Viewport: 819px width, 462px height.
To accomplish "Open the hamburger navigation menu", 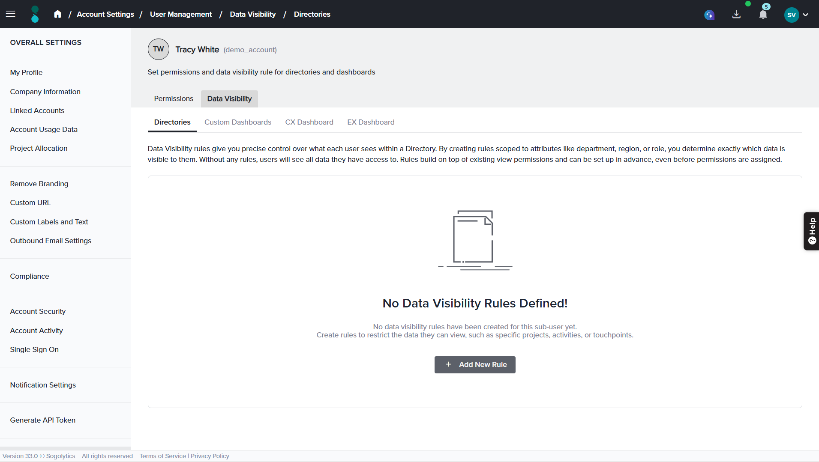I will point(11,14).
